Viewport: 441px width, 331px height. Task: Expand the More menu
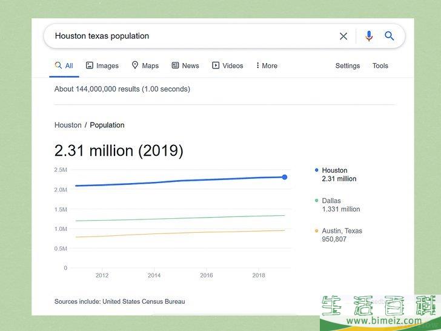267,65
